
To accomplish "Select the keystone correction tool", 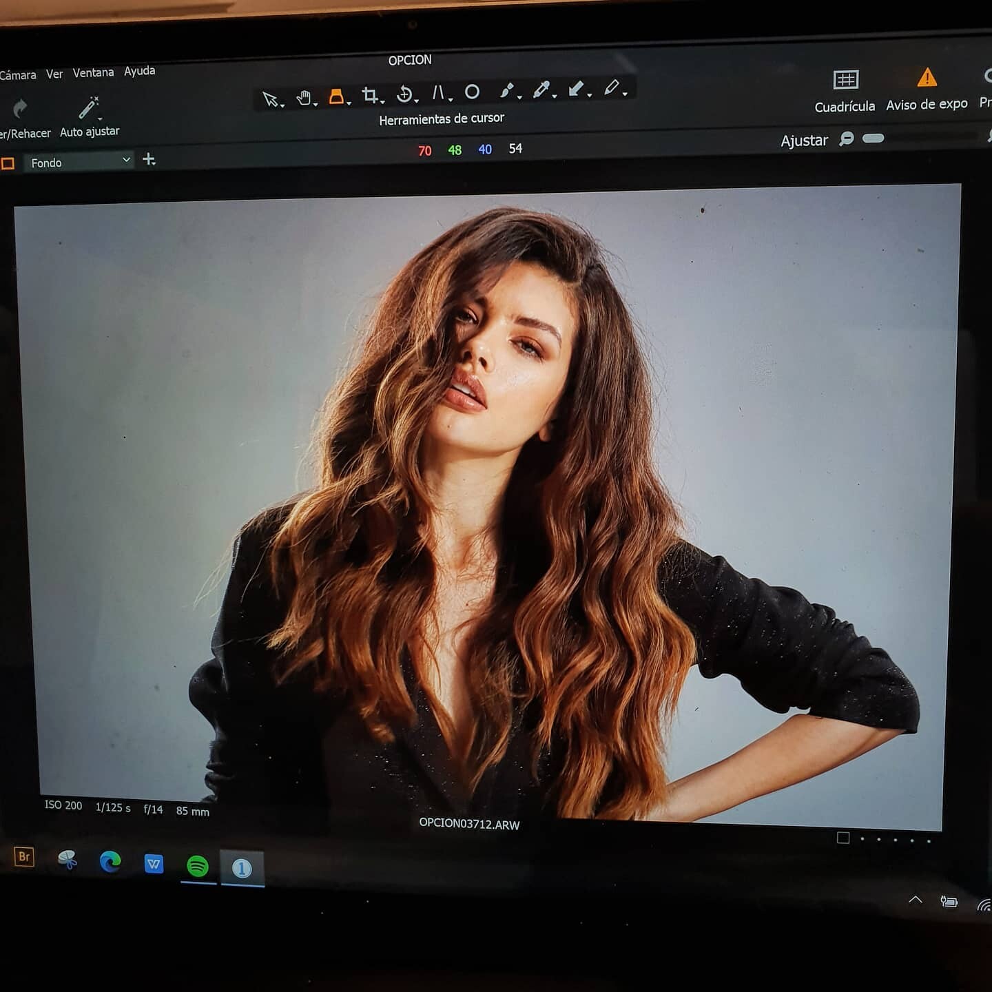I will 438,92.
